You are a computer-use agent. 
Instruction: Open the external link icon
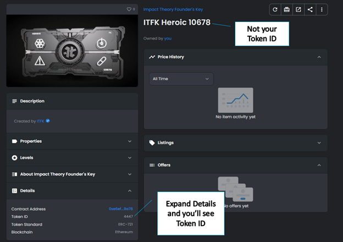point(298,9)
